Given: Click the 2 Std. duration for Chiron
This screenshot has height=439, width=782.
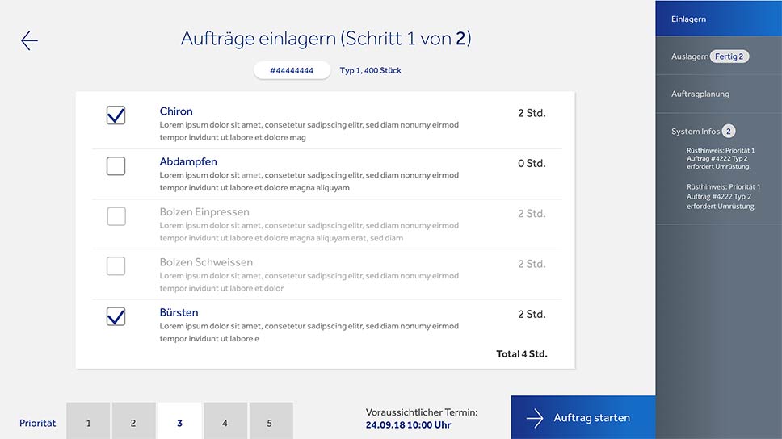Looking at the screenshot, I should pyautogui.click(x=532, y=113).
